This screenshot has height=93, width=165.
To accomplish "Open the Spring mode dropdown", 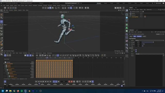I will (x=150, y=40).
